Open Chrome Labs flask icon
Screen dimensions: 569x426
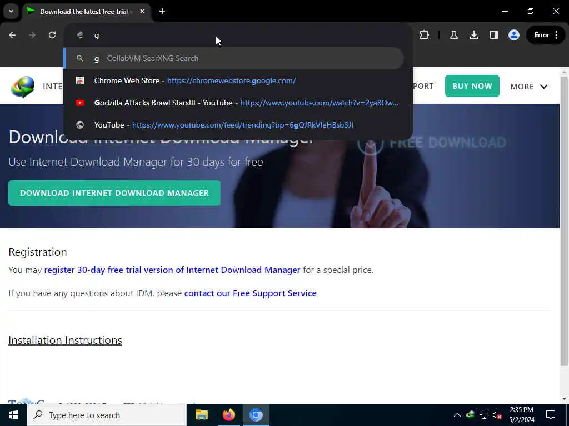click(x=453, y=35)
